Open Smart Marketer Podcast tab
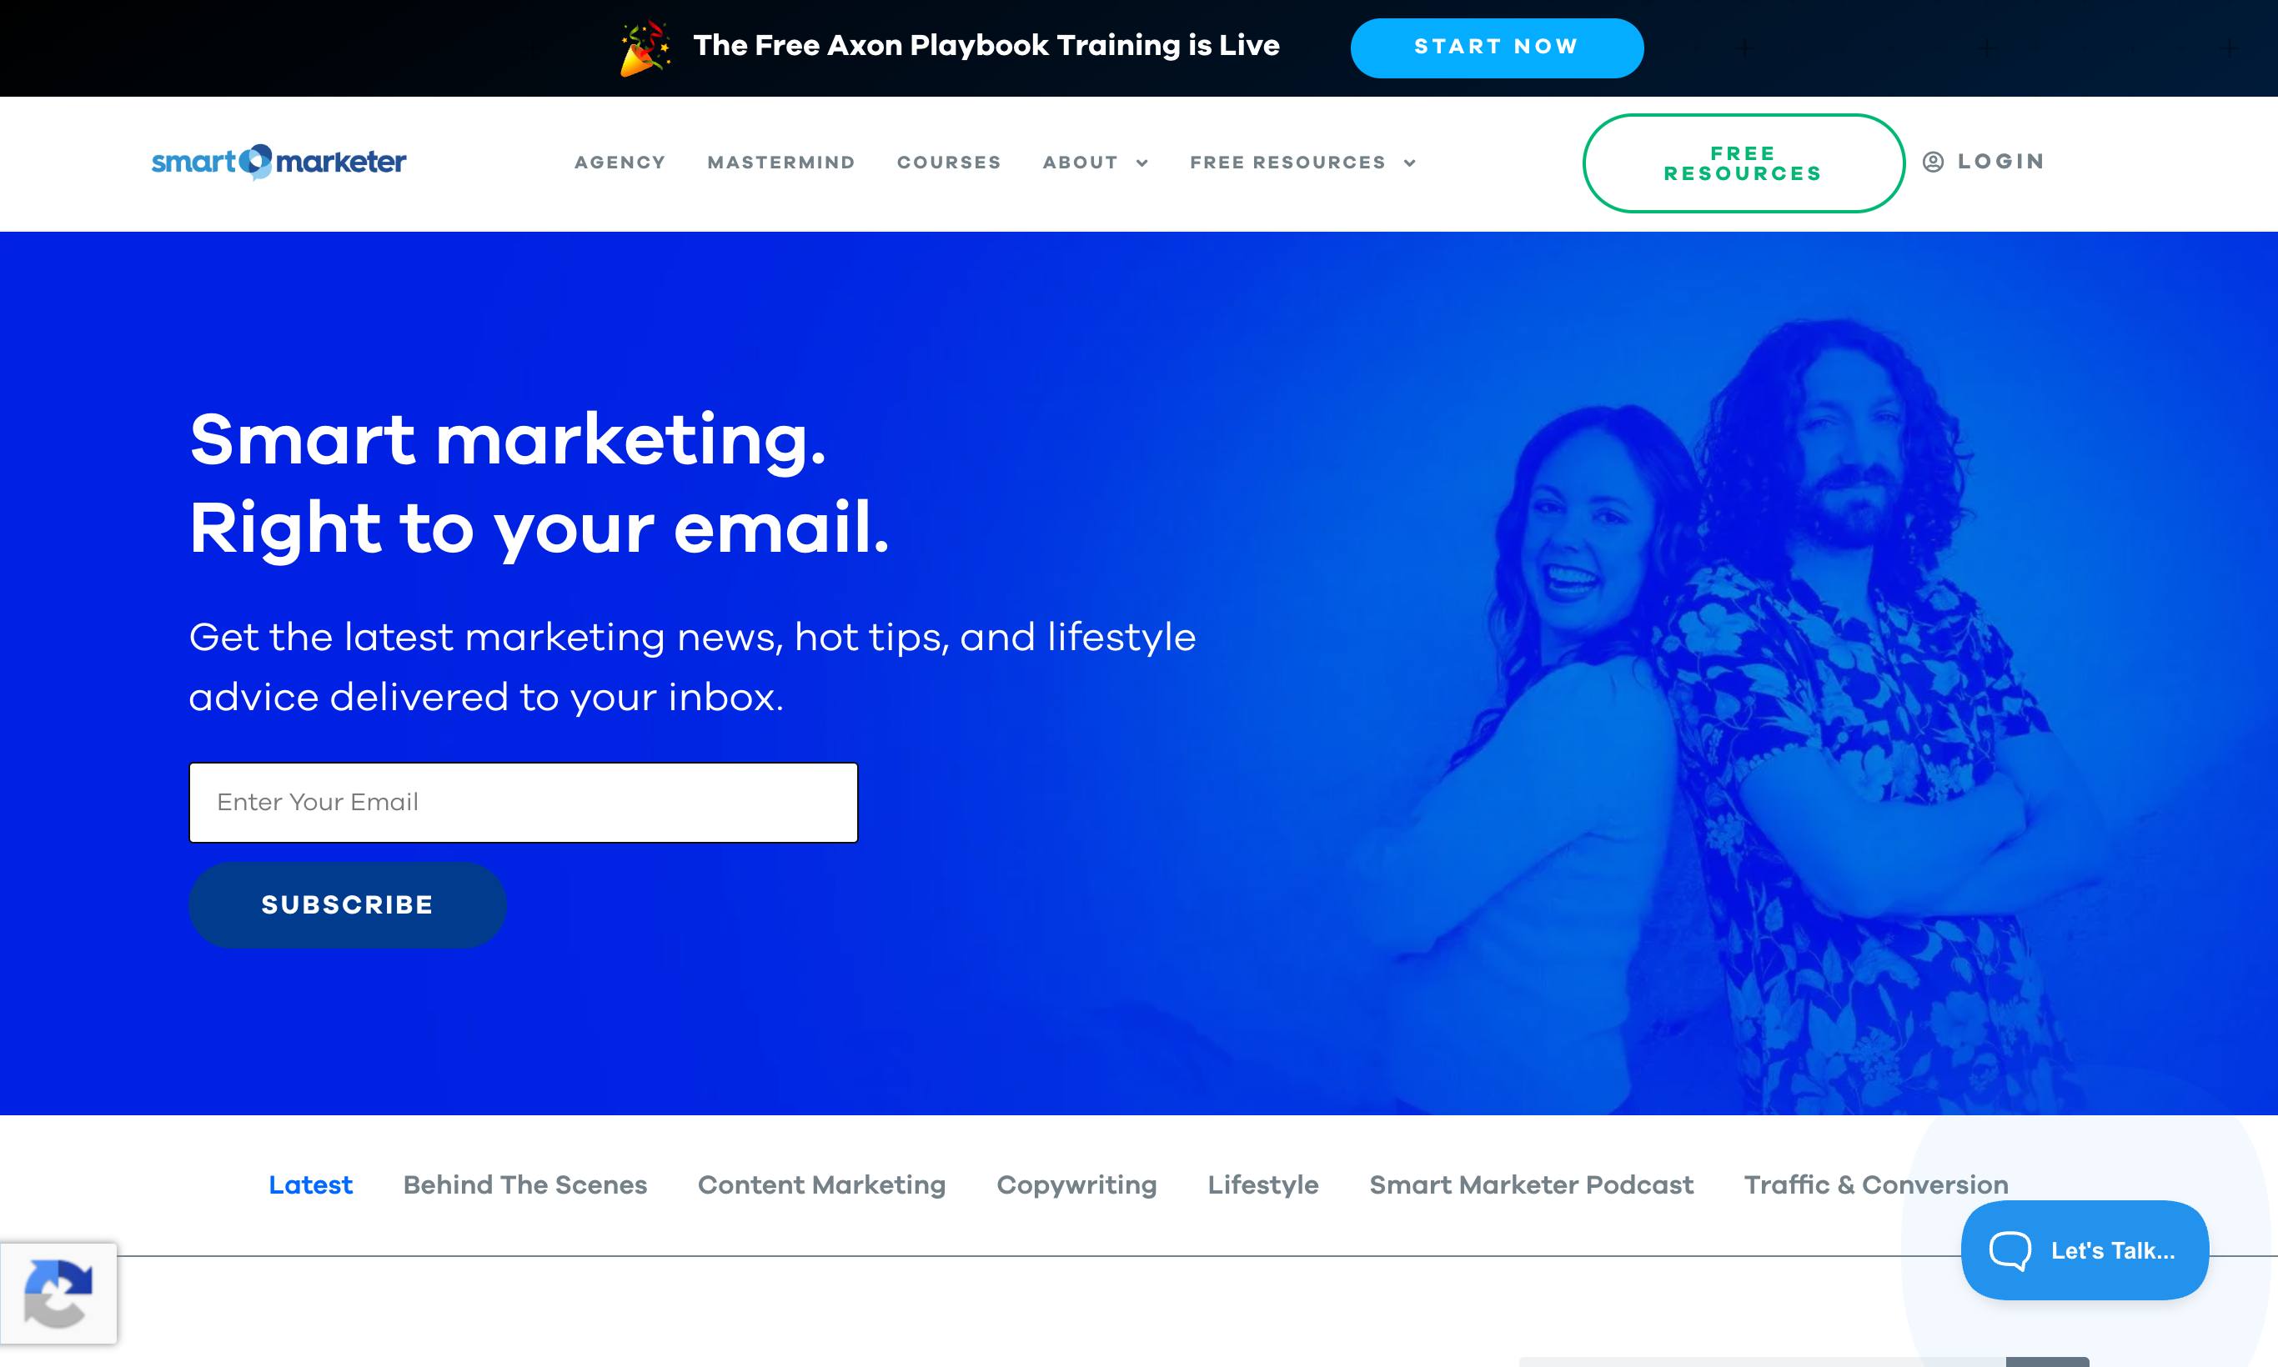This screenshot has width=2278, height=1367. tap(1532, 1184)
